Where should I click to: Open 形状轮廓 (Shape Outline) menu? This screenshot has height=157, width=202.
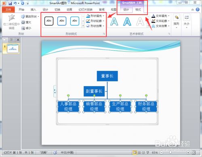point(95,21)
